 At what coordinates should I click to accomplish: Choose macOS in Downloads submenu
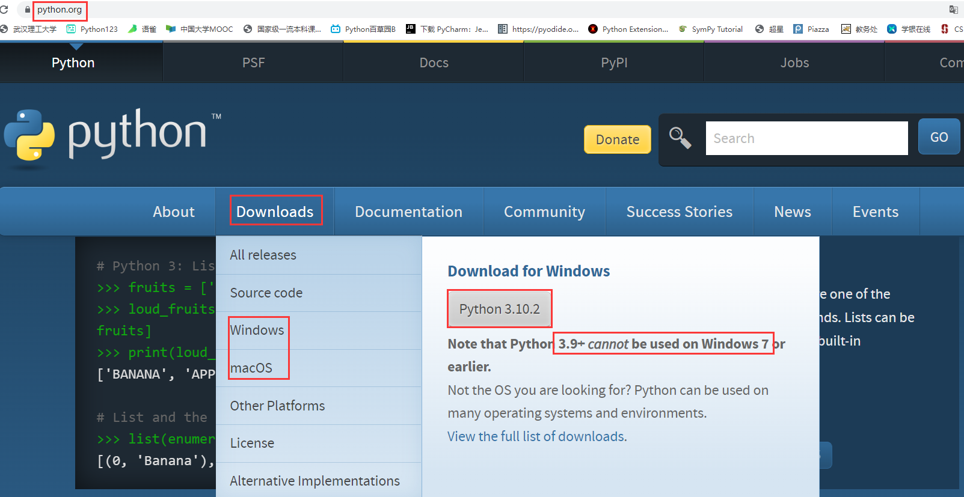point(319,368)
